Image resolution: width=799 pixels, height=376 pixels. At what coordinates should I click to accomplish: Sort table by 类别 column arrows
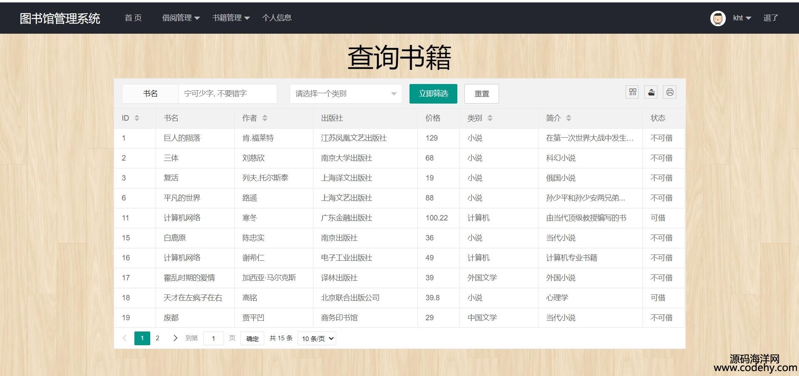click(490, 118)
